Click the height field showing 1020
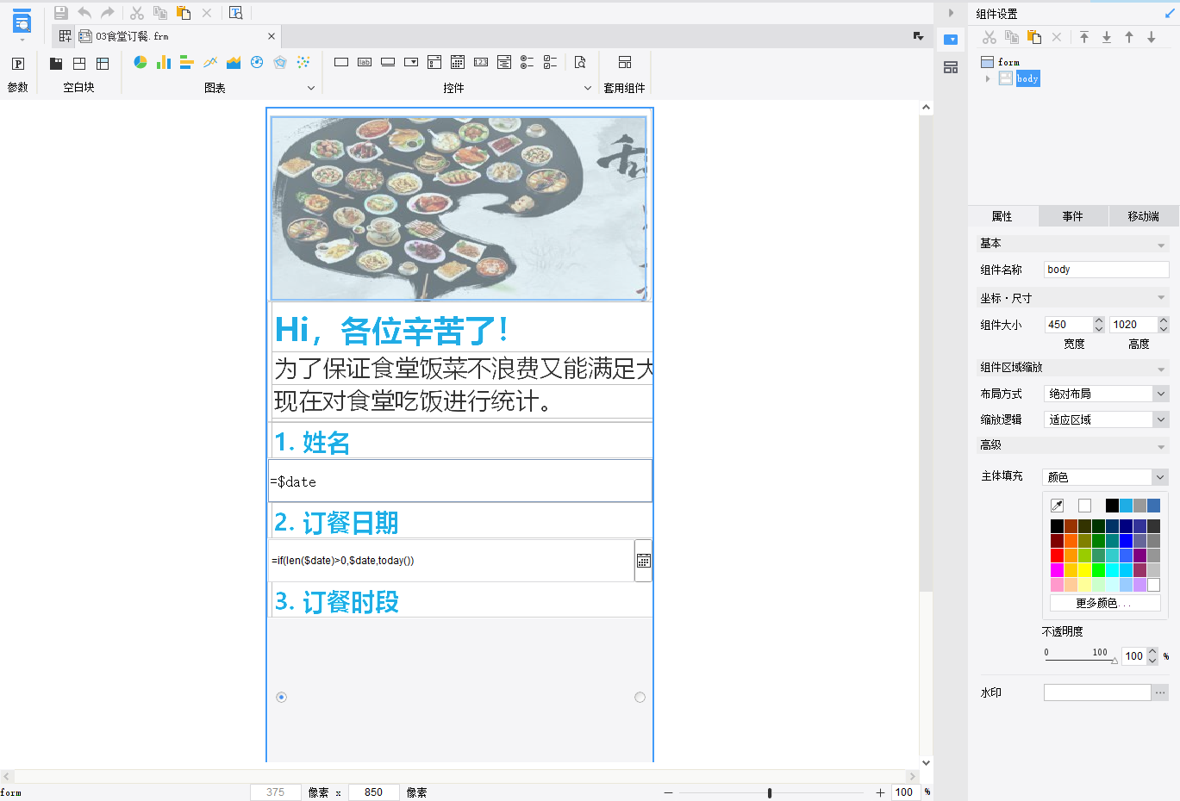1180x801 pixels. pos(1133,325)
